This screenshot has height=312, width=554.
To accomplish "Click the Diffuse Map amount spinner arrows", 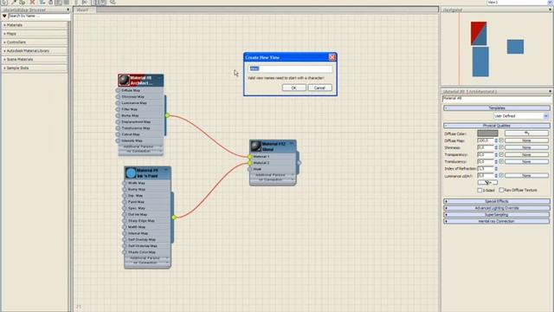I will [x=496, y=140].
